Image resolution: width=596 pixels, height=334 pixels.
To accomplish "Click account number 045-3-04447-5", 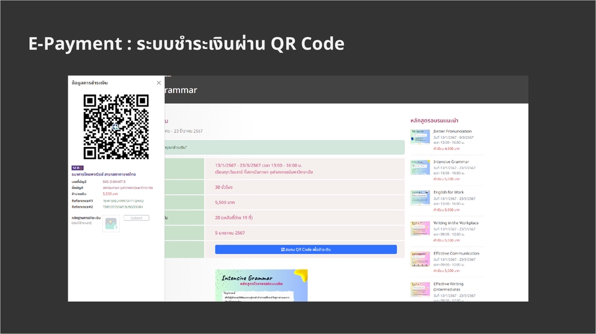I will 114,182.
